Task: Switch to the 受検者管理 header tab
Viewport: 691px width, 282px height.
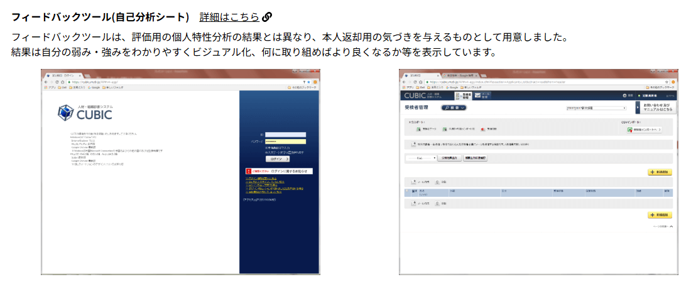Action: 463,95
